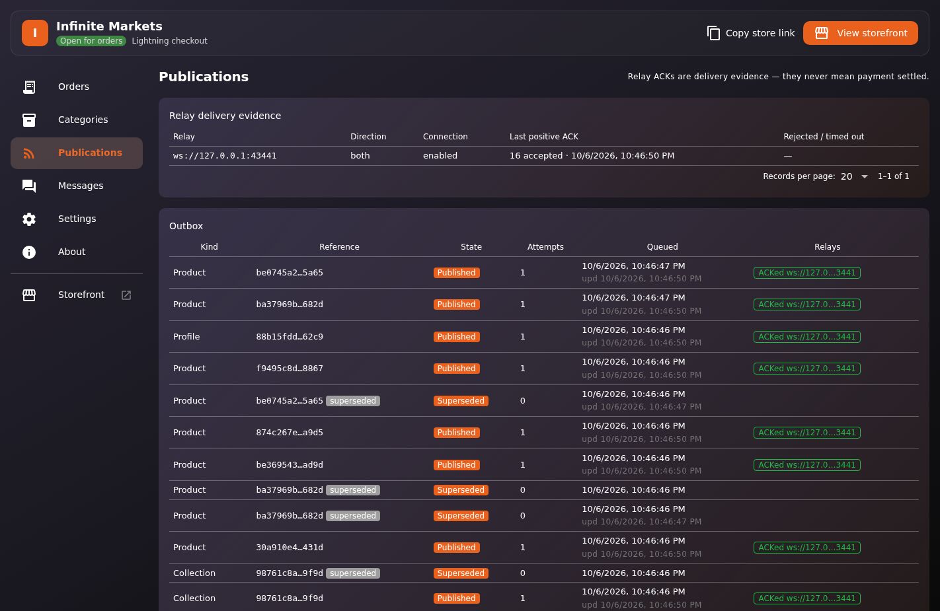Click the Publications feed icon
940x611 pixels.
pyautogui.click(x=29, y=153)
